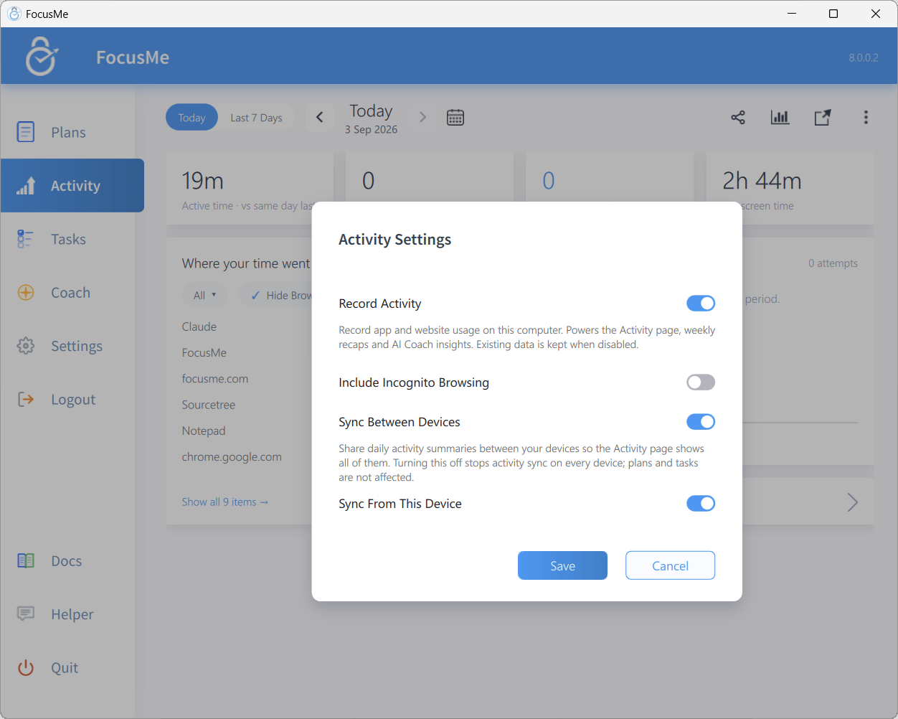
Task: Click the share icon in the toolbar
Action: (x=738, y=118)
